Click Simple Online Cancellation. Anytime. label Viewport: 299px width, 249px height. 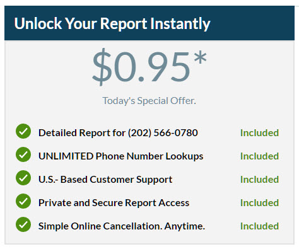click(x=122, y=226)
